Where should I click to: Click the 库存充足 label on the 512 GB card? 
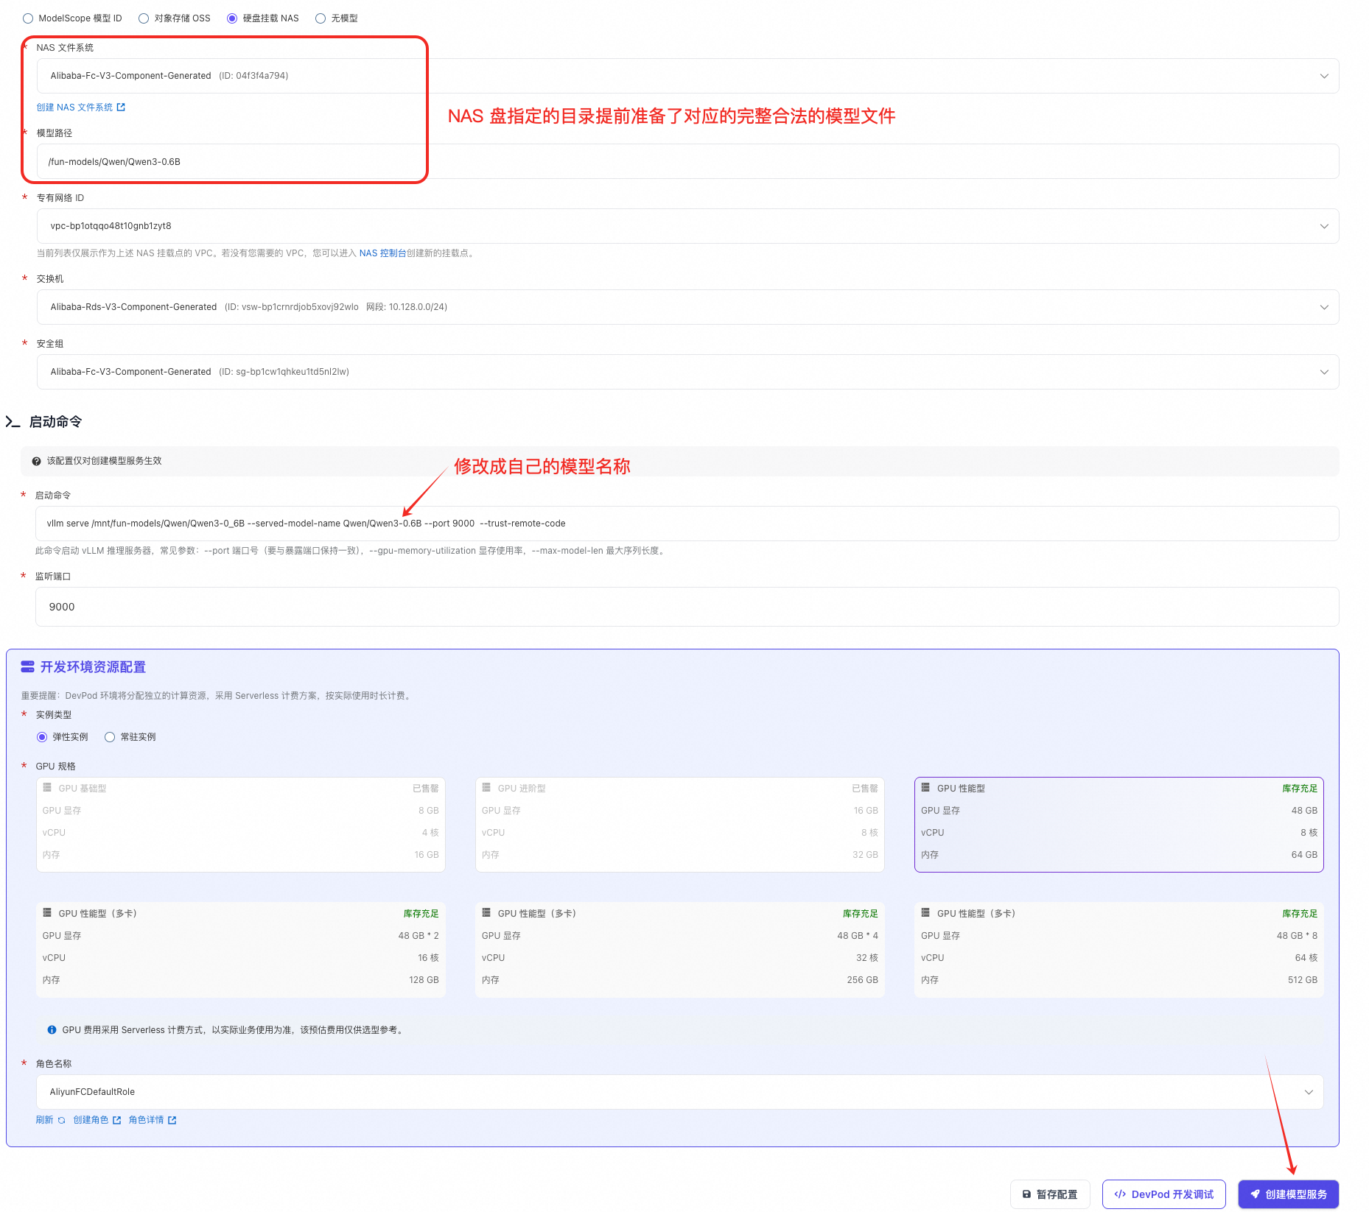[x=1300, y=914]
